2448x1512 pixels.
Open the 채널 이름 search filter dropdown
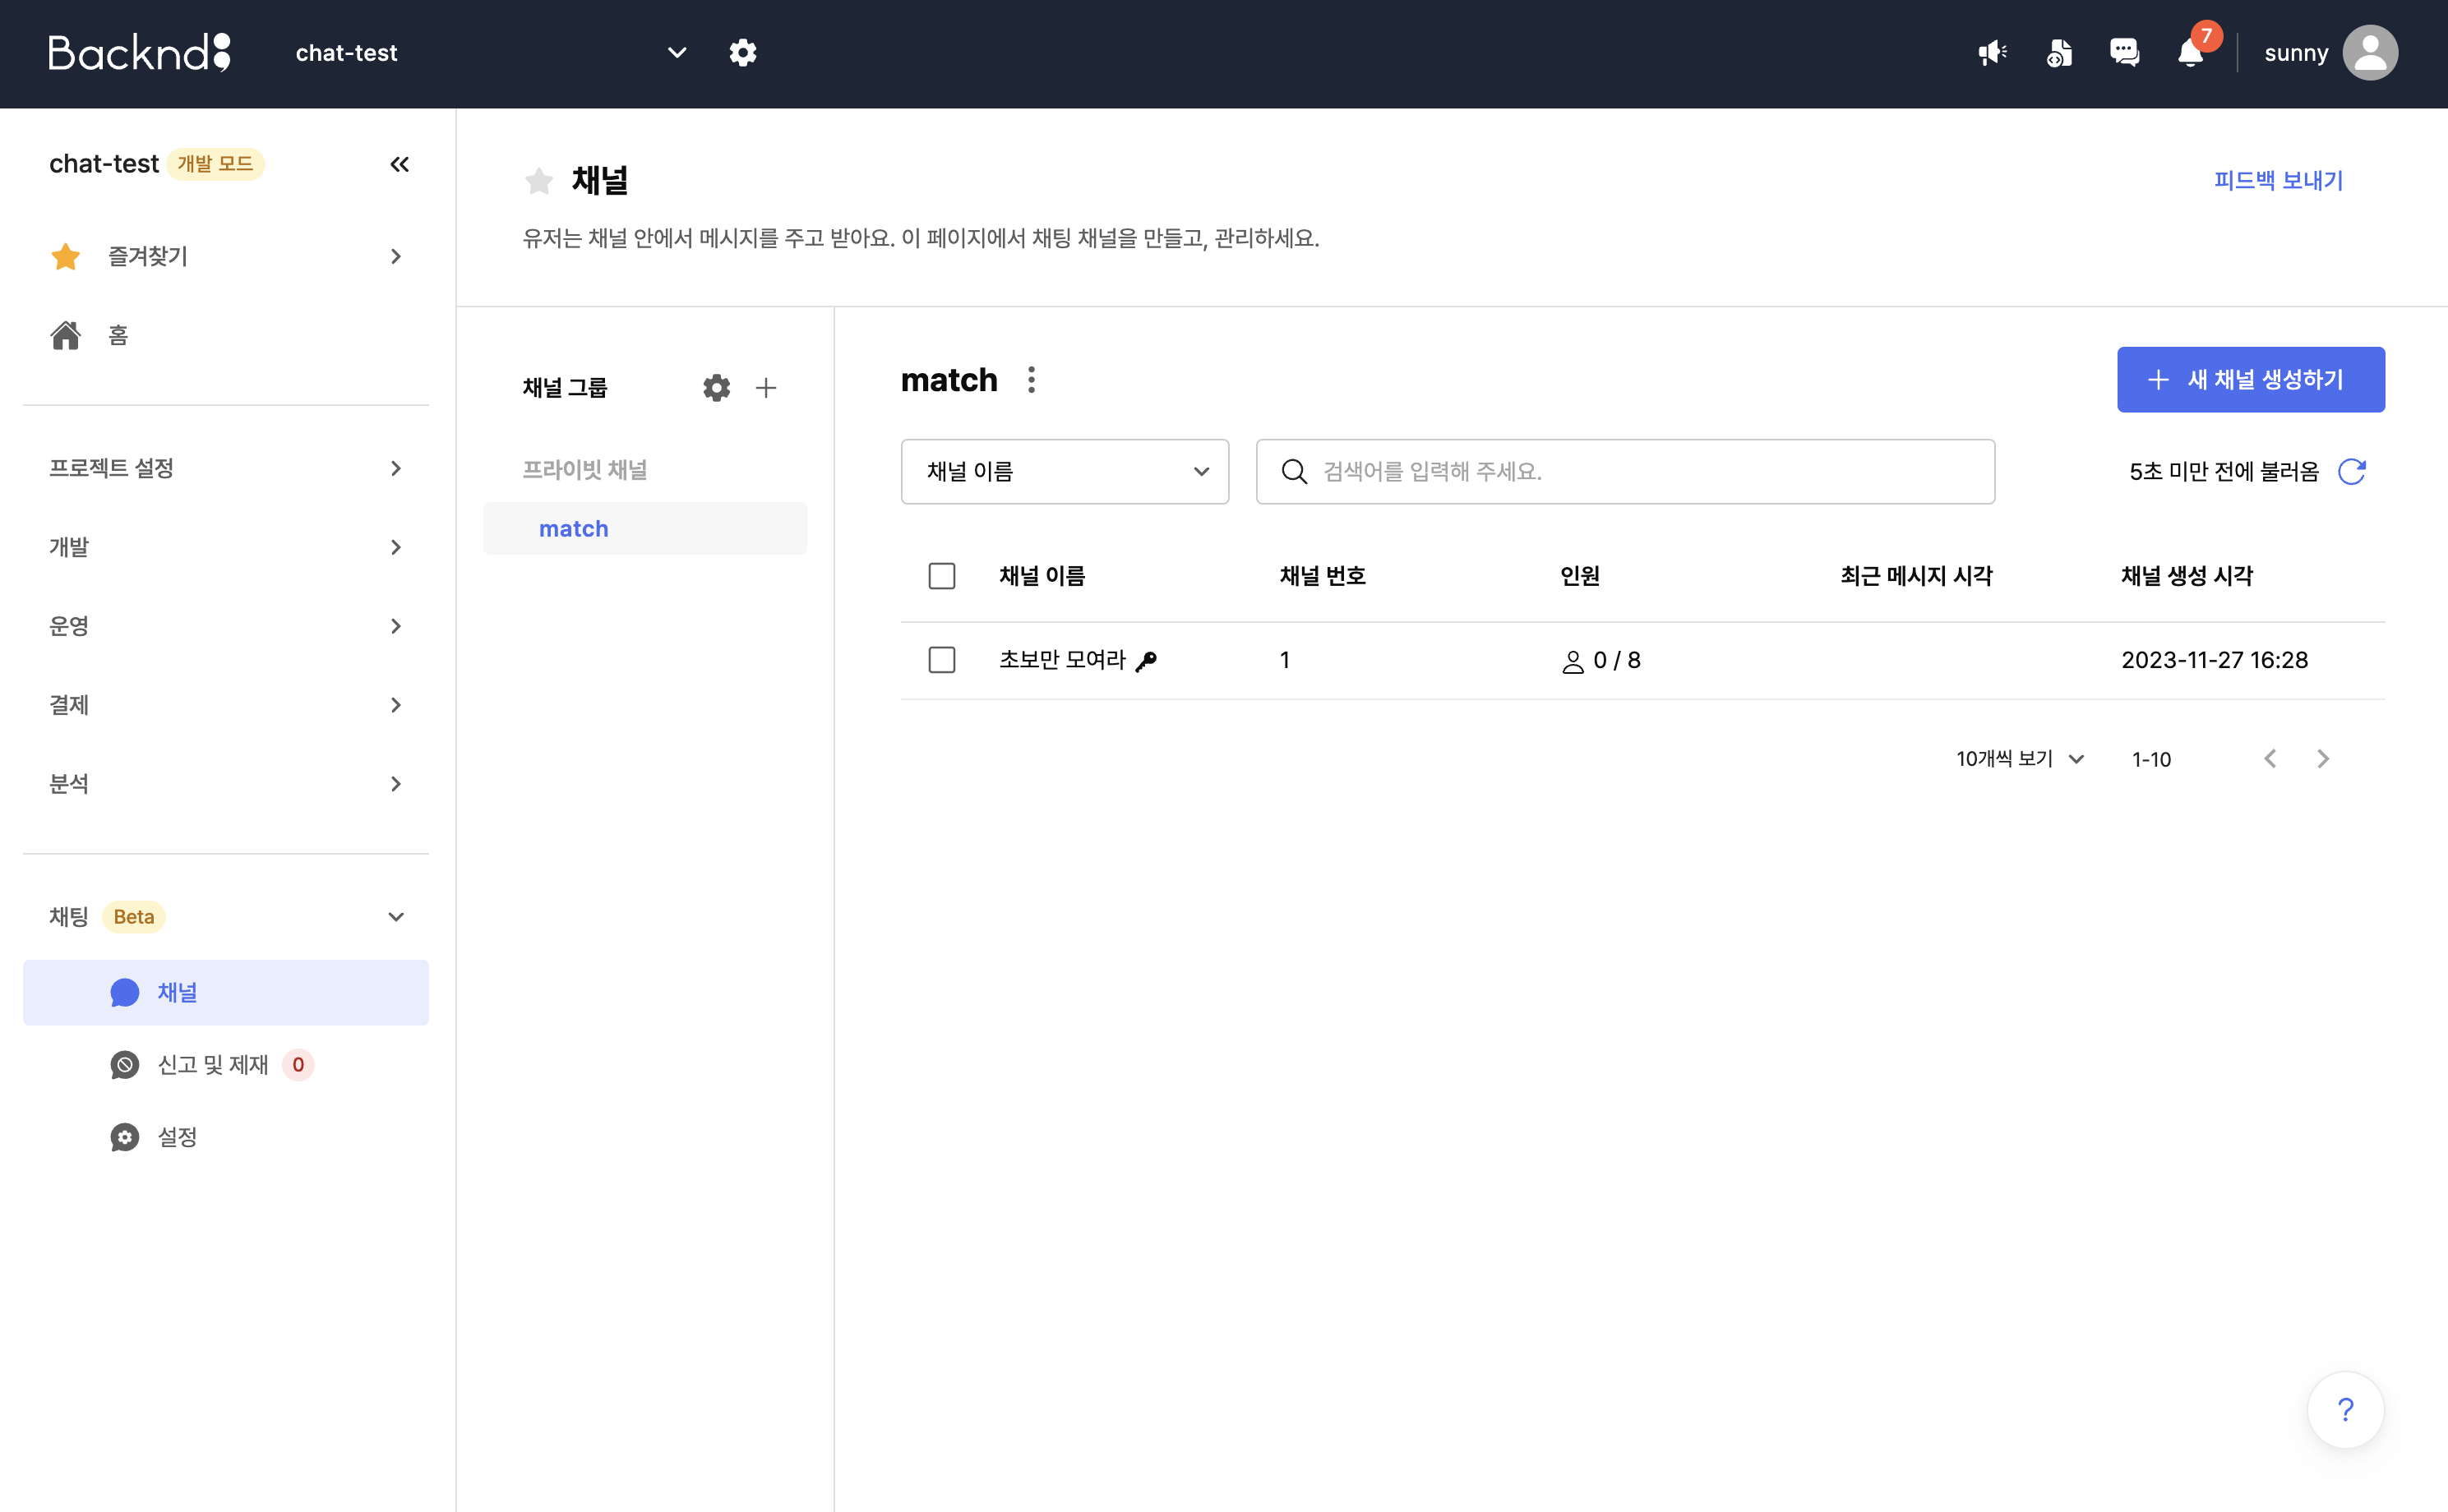[1065, 471]
